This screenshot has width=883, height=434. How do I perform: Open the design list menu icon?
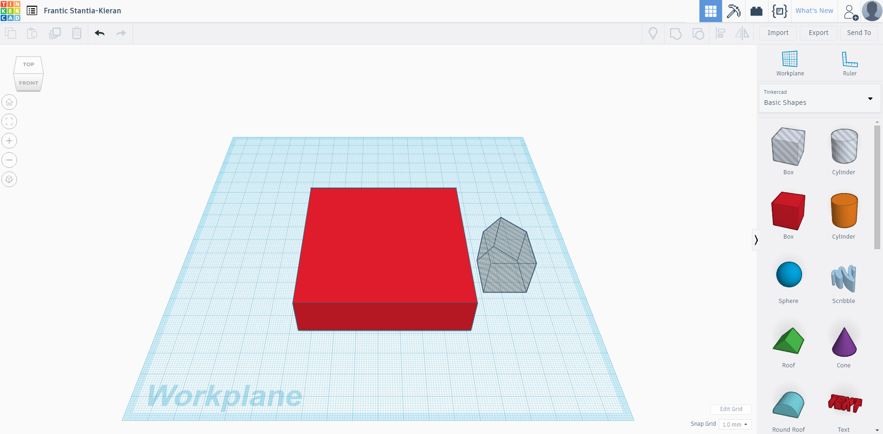coord(32,11)
